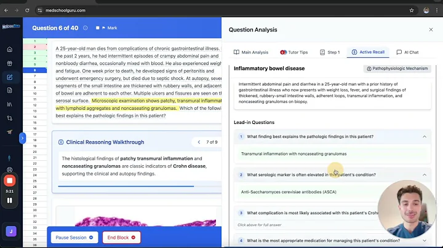Stop the recording with red button

tap(10, 180)
